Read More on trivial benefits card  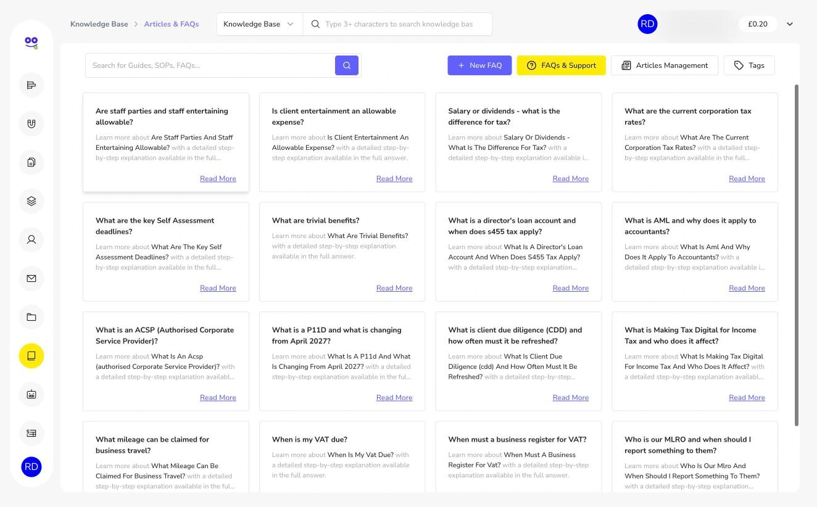coord(394,288)
